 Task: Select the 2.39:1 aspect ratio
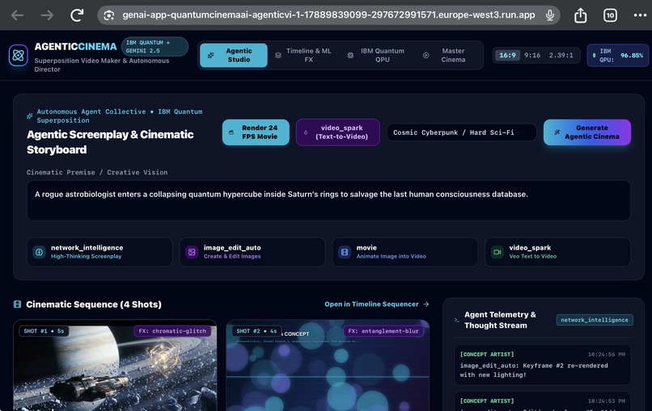561,55
